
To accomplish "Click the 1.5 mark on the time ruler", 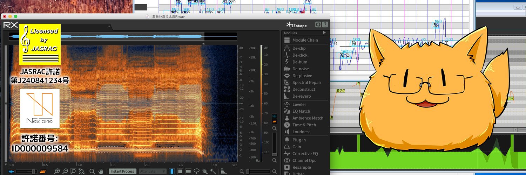I will 113,164.
